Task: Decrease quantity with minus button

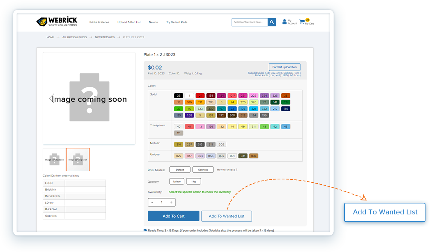Action: pyautogui.click(x=152, y=202)
